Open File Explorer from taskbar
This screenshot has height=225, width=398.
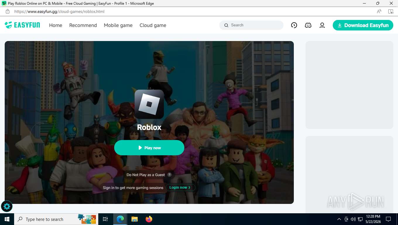pyautogui.click(x=134, y=219)
